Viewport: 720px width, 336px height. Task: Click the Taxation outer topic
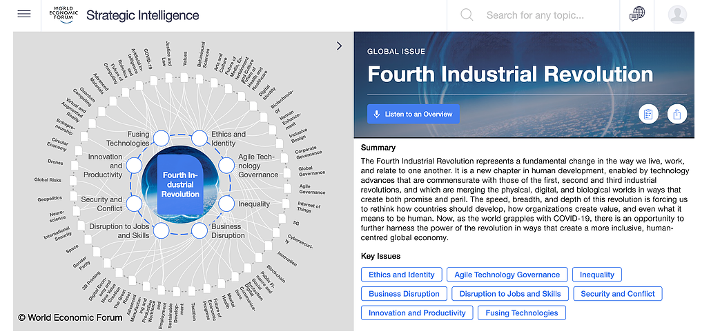[x=193, y=312]
